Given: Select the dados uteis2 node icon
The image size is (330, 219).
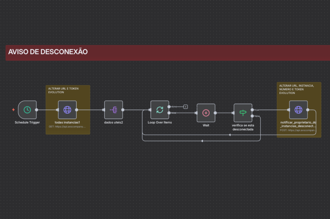Looking at the screenshot, I should 113,110.
